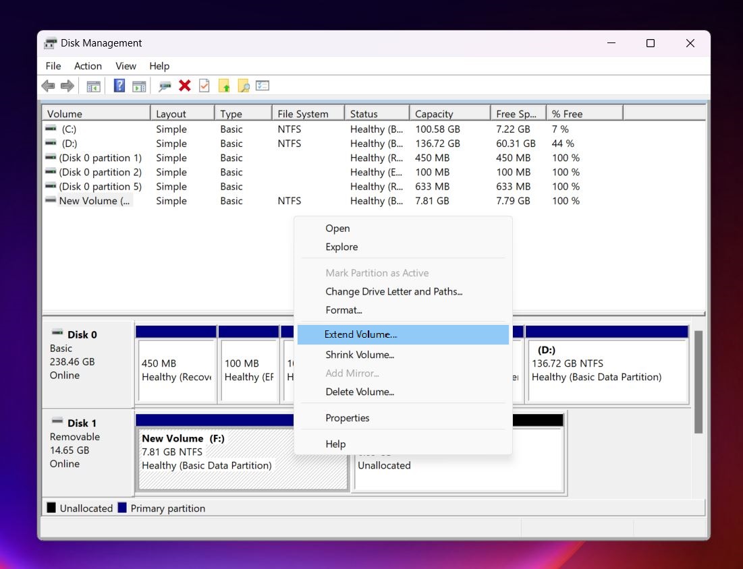
Task: Open the File menu
Action: [53, 66]
